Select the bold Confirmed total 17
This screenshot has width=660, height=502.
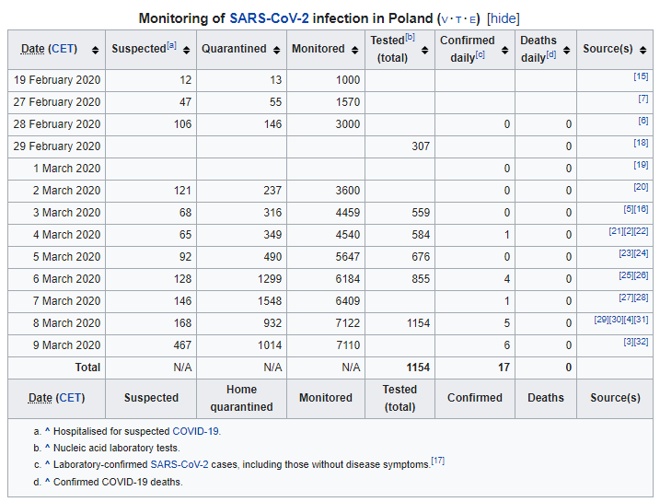pos(504,368)
